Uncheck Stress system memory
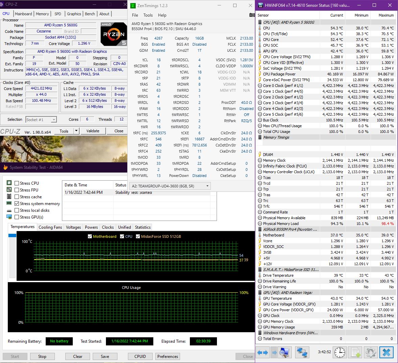The image size is (398, 363). point(17,203)
